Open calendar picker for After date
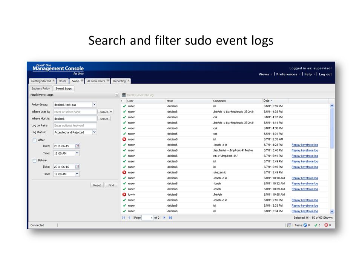362x272 pixels. (77, 146)
